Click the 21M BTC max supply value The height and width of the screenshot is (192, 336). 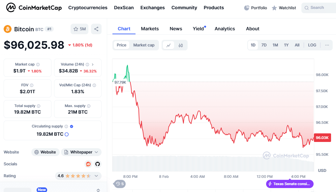coord(78,112)
